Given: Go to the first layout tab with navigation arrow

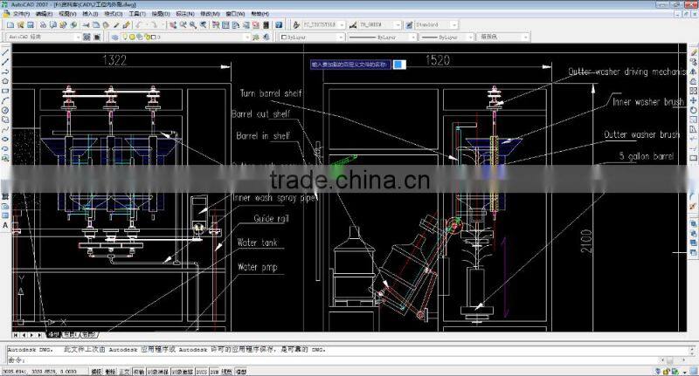Looking at the screenshot, I should (16, 334).
